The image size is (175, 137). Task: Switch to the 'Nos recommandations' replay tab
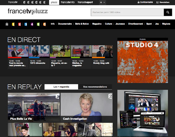(95, 87)
